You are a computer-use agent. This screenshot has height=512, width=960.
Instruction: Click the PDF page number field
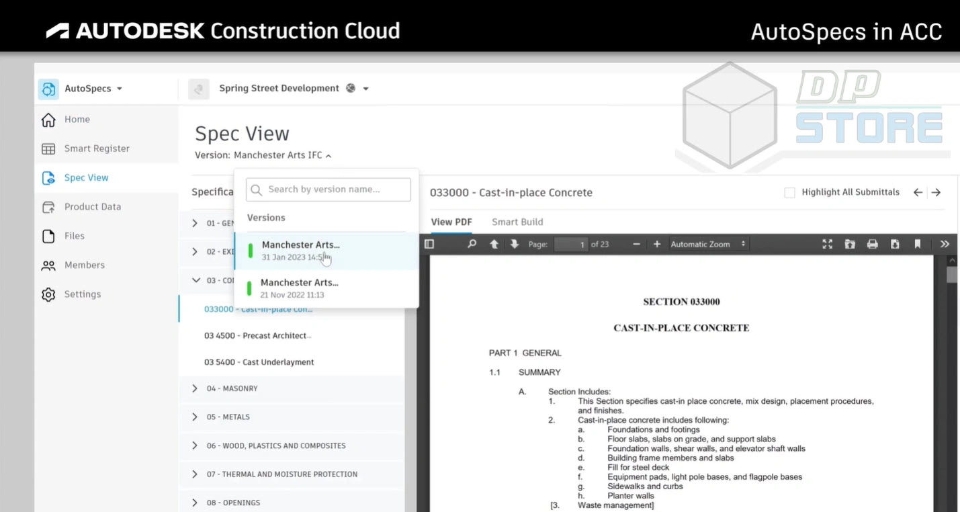pyautogui.click(x=571, y=245)
